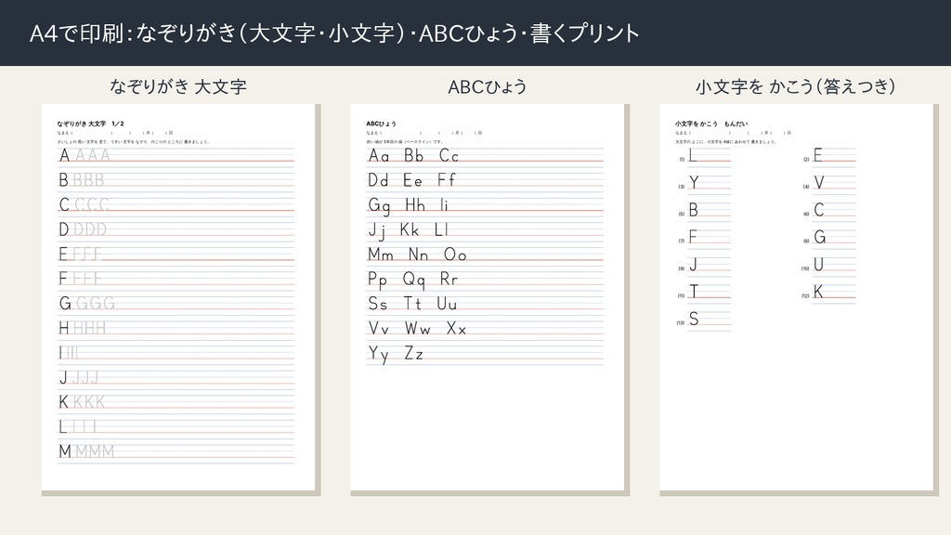Click the banner title 'A4で印刷:なぞりがき…書くプリント'
This screenshot has height=535, width=951.
(334, 33)
